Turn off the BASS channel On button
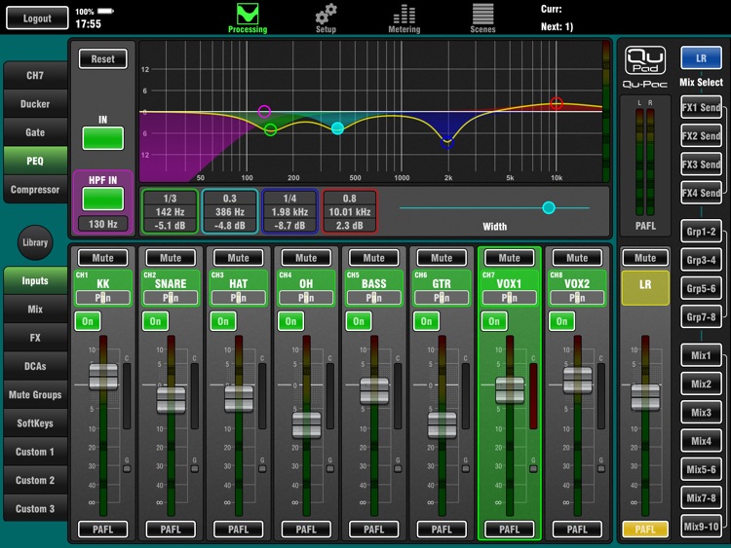The width and height of the screenshot is (731, 548). [359, 321]
